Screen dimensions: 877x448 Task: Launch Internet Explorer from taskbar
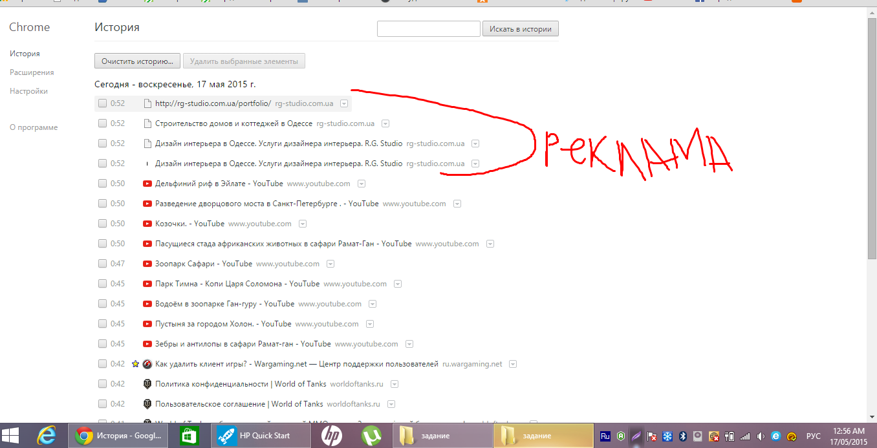click(x=47, y=436)
